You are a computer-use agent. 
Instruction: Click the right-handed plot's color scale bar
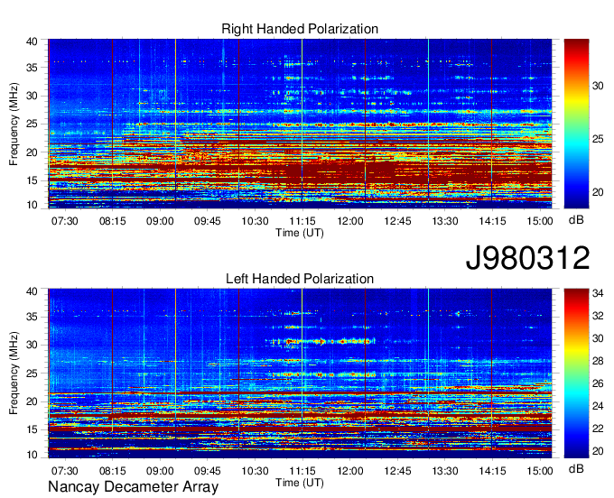point(576,124)
